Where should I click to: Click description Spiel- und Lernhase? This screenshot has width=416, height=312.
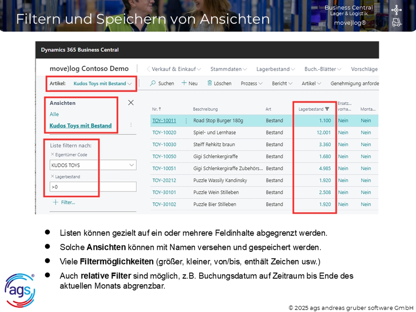214,133
